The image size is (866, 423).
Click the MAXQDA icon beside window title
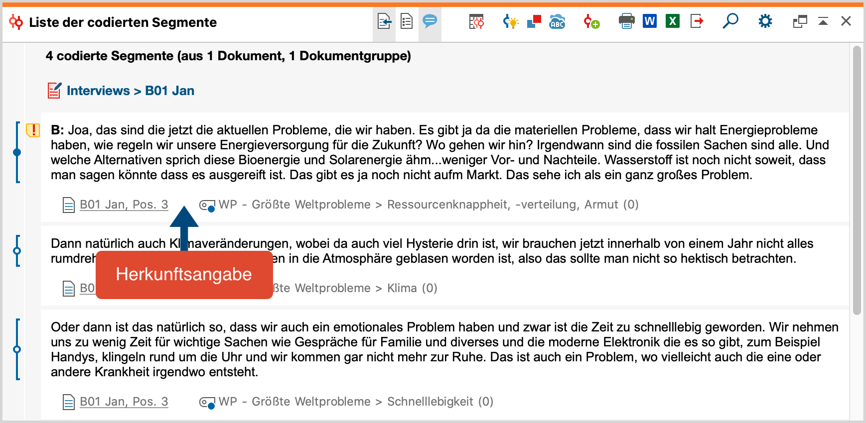pyautogui.click(x=16, y=22)
